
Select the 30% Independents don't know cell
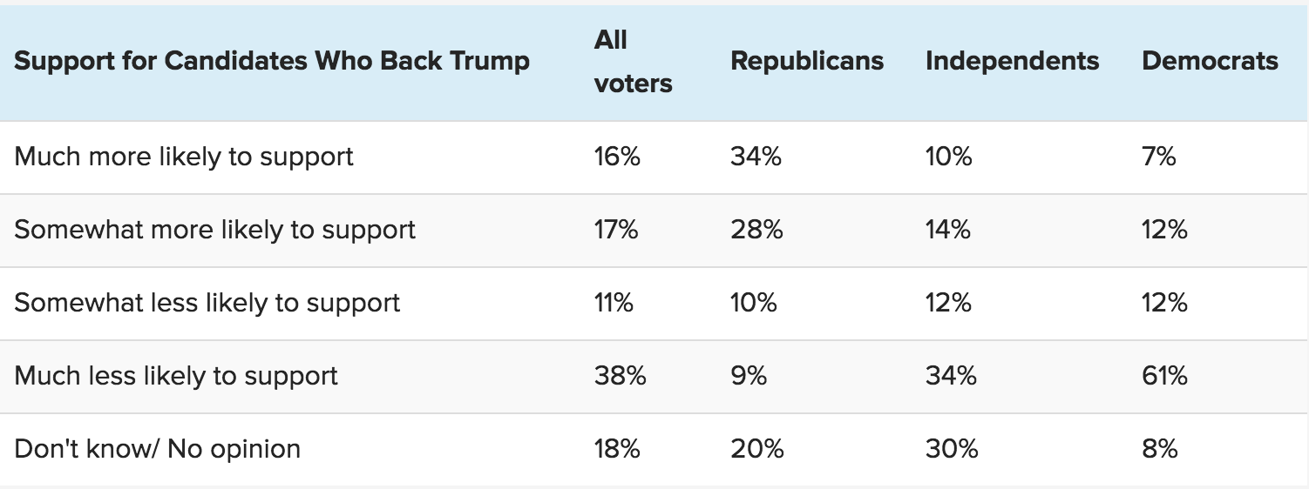(952, 449)
